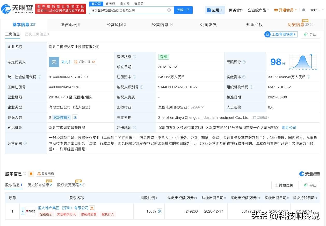This screenshot has height=226, width=326.
Task: Open the 经营信息 tab
Action: pyautogui.click(x=162, y=25)
